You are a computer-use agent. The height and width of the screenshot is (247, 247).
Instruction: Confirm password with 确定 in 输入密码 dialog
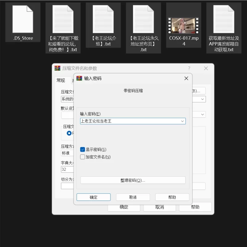(x=94, y=197)
